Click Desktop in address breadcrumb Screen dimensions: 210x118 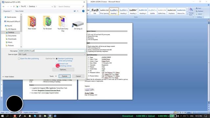pos(32,7)
